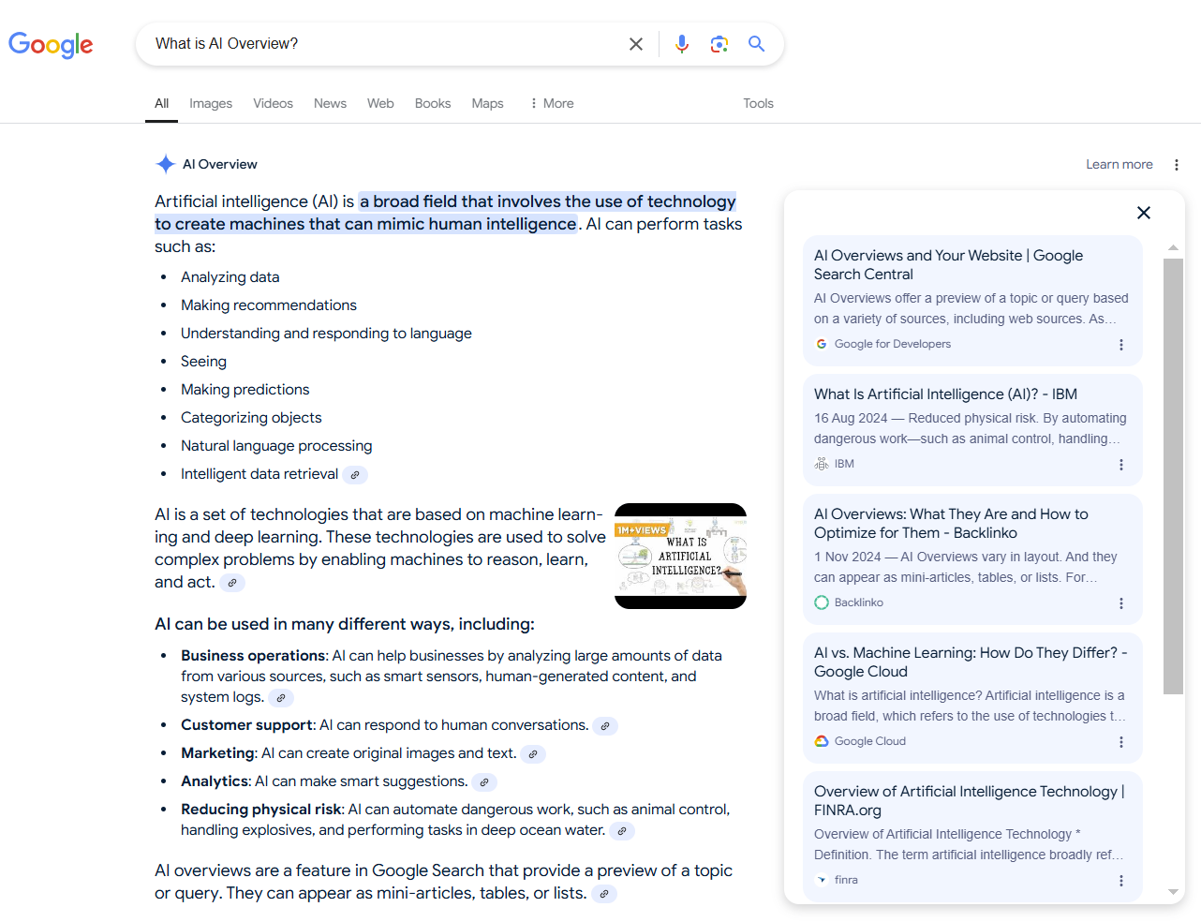Click the Google logo
The width and height of the screenshot is (1201, 922).
tap(51, 44)
